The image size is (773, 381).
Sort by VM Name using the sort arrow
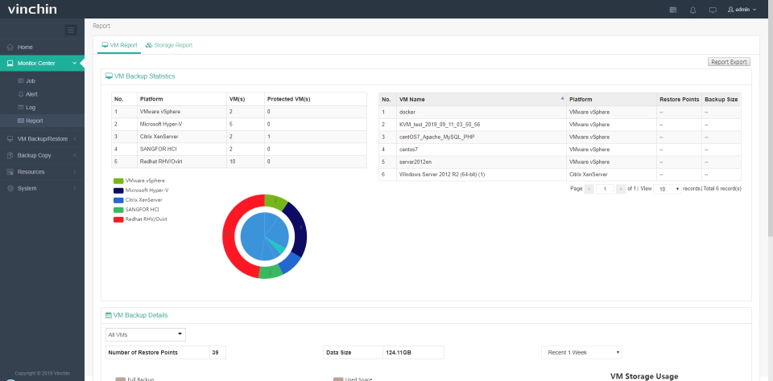pyautogui.click(x=563, y=99)
